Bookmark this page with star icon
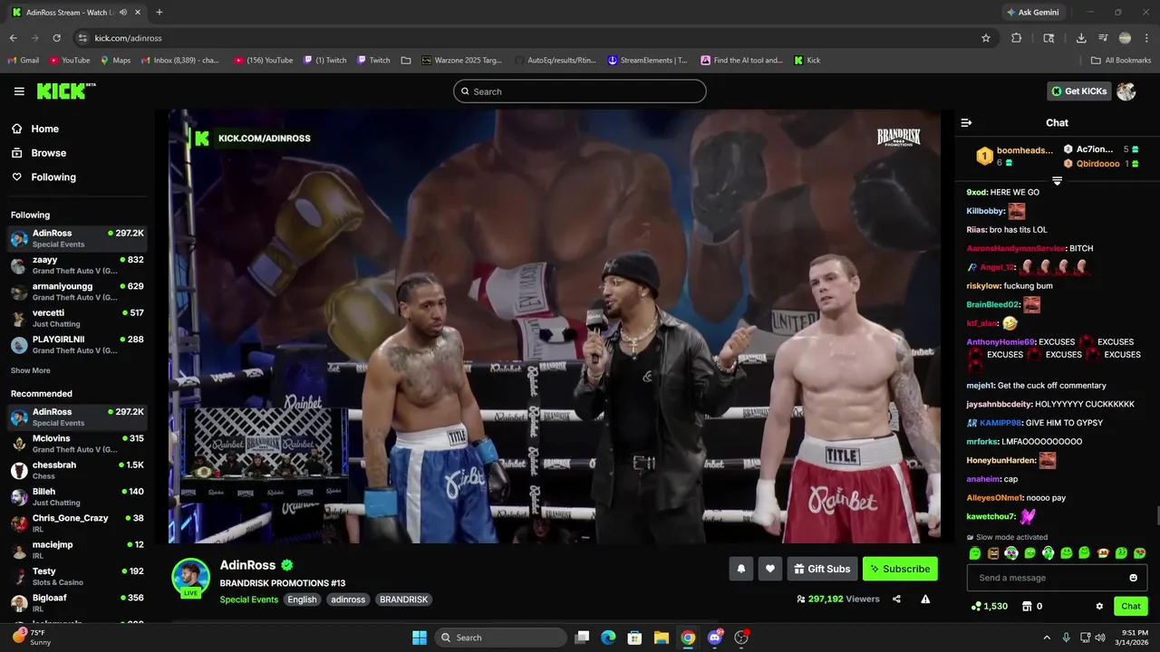The image size is (1160, 652). coord(986,38)
